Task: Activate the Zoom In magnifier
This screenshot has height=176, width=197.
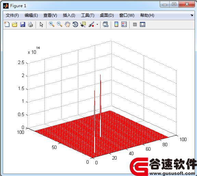Action: tap(52, 24)
